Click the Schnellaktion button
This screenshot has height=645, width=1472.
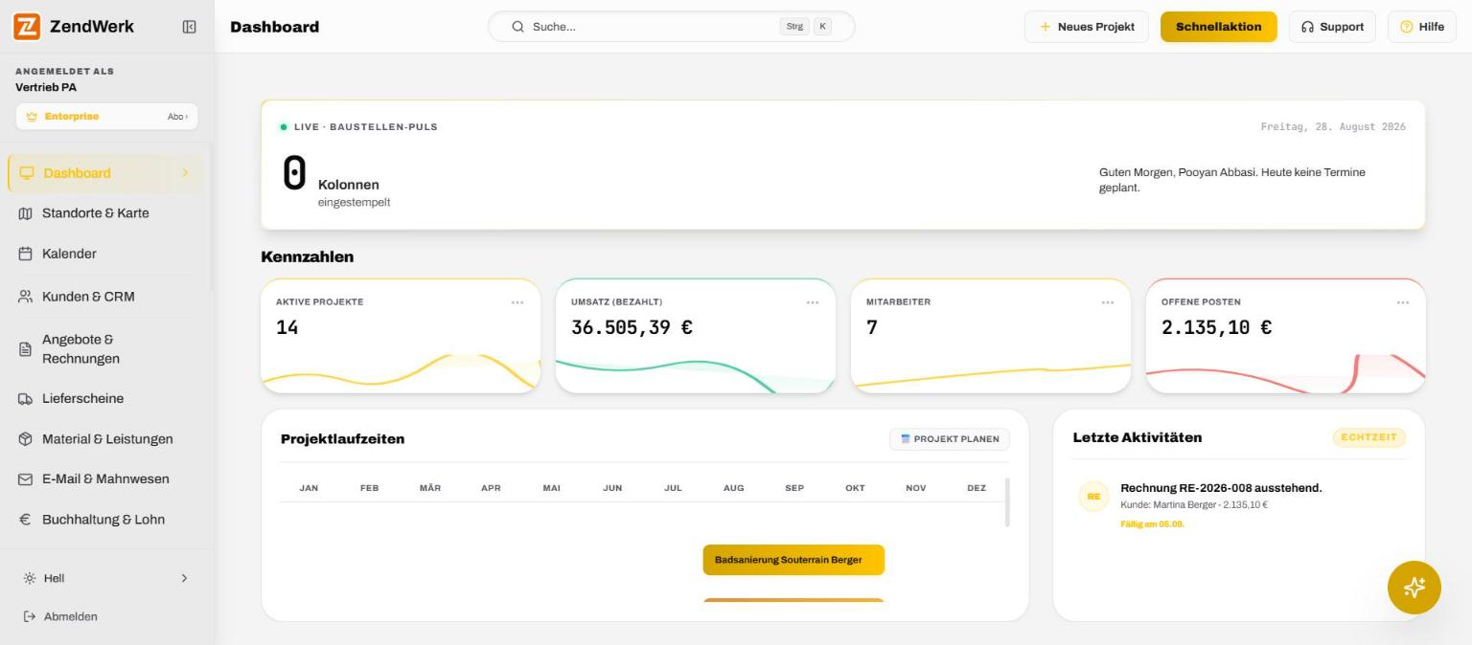tap(1219, 27)
